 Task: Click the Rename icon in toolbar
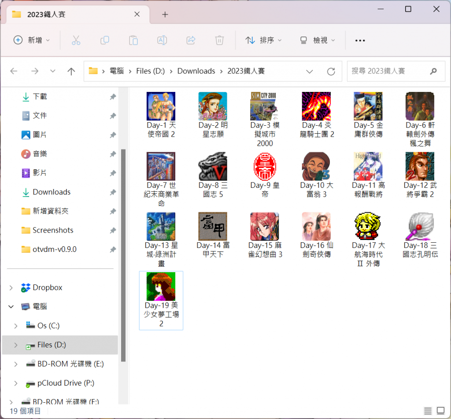click(162, 40)
